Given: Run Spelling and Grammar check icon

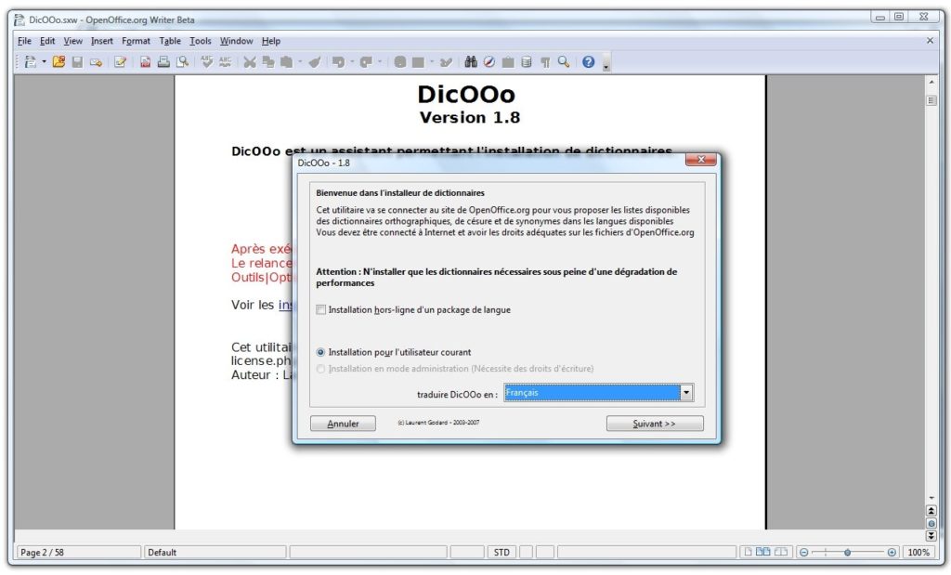Looking at the screenshot, I should 207,62.
